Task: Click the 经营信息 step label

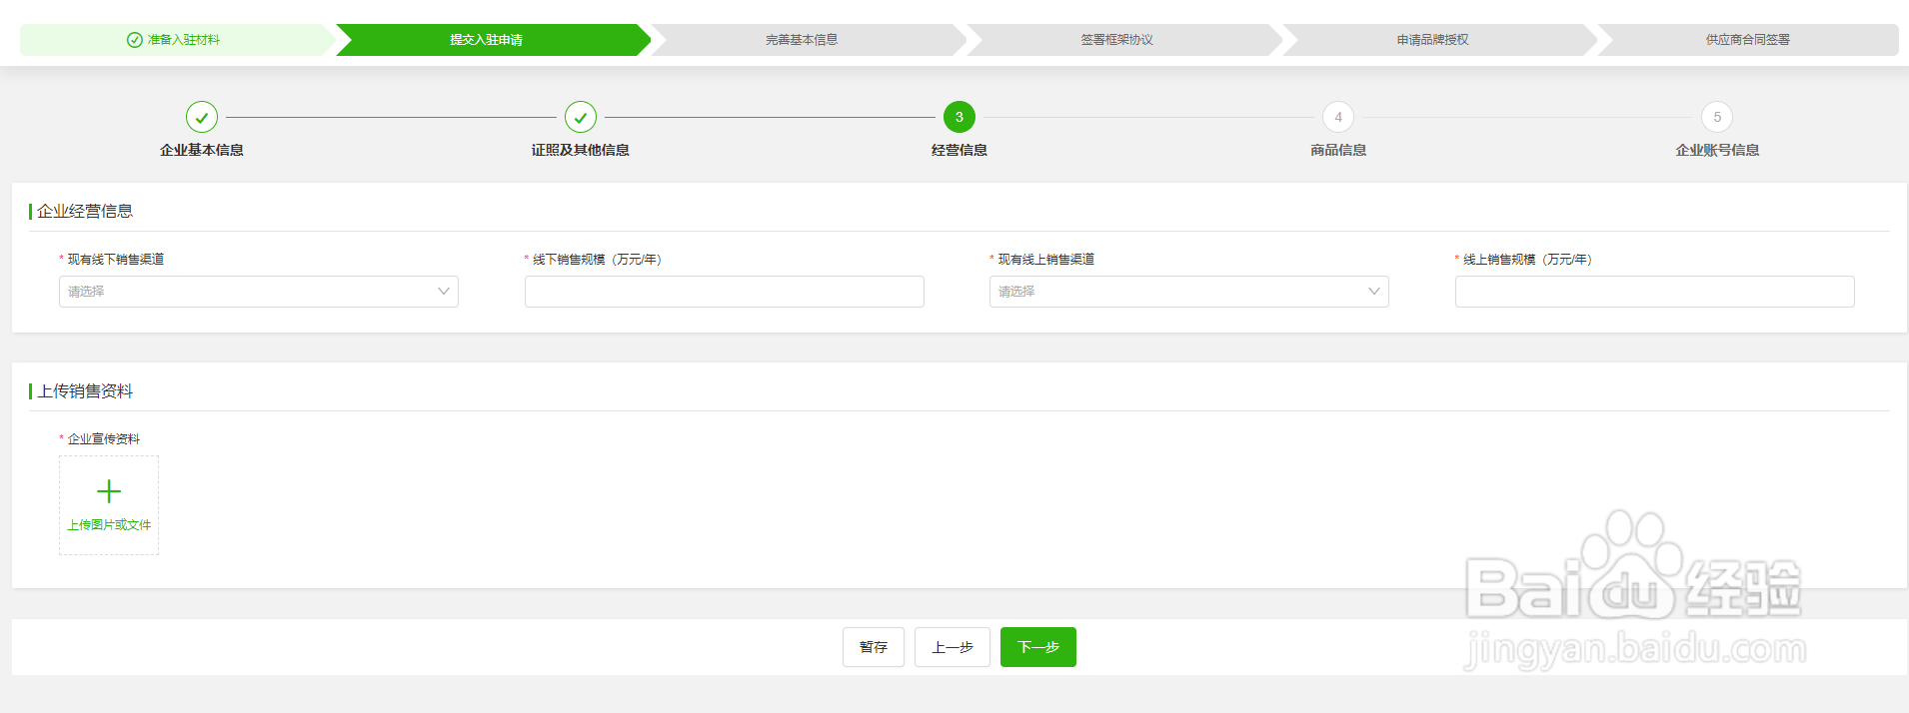Action: tap(959, 150)
